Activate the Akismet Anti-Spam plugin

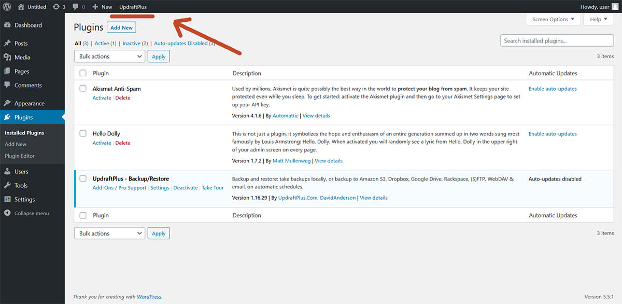tap(102, 98)
